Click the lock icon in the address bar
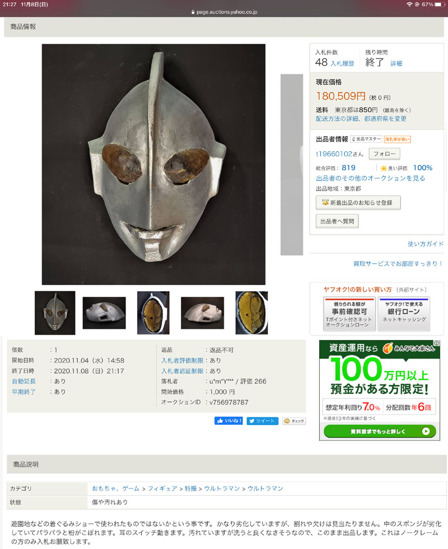 [193, 12]
